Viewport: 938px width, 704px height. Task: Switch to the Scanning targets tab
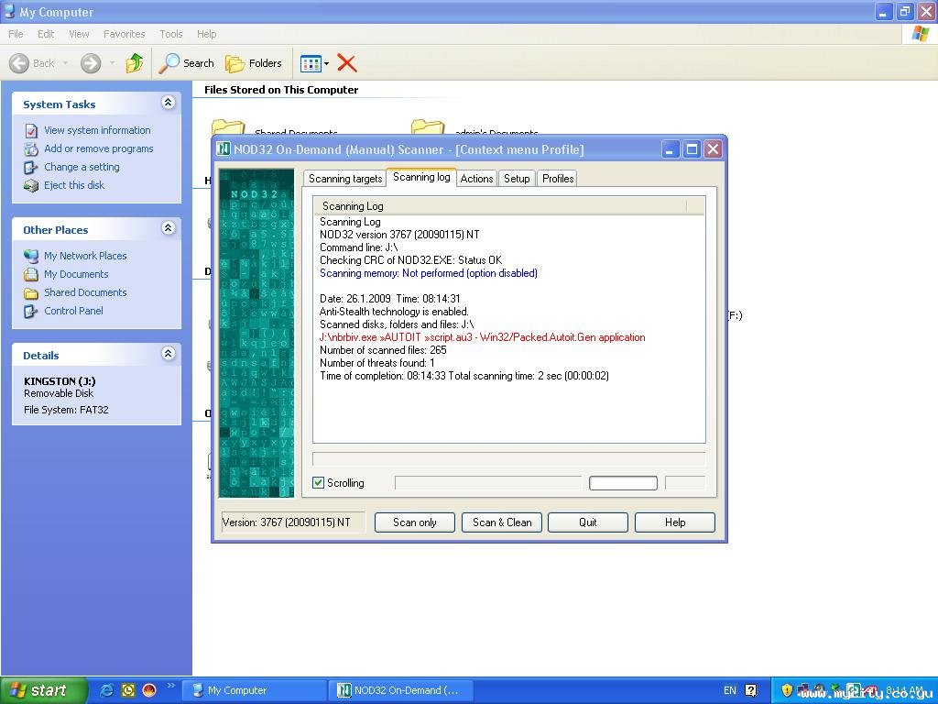pyautogui.click(x=345, y=179)
